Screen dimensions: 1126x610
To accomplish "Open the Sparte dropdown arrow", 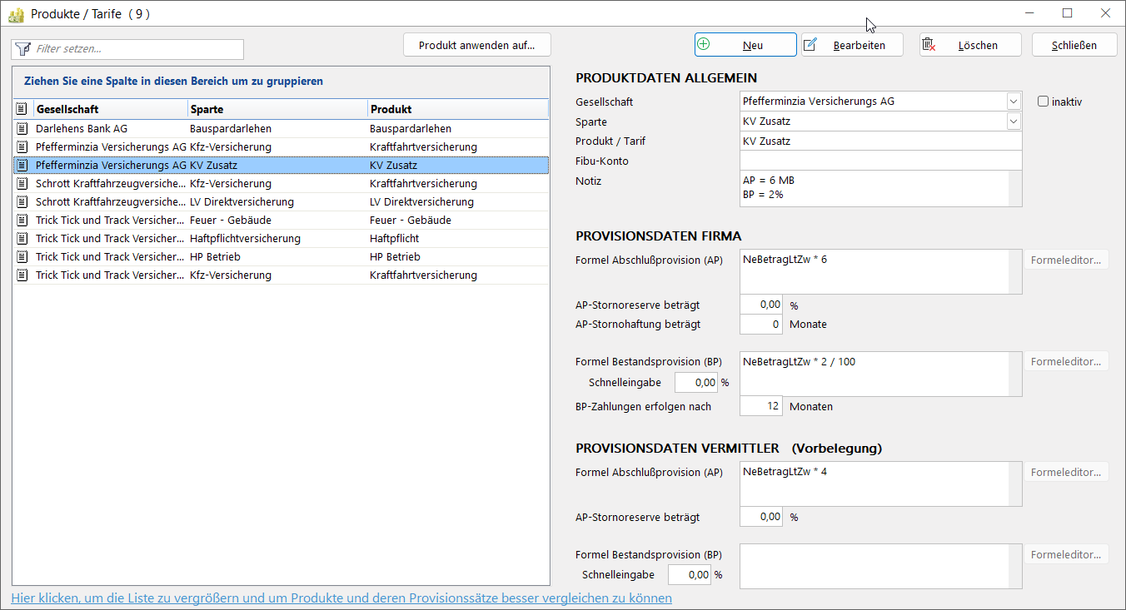I will pos(1014,122).
